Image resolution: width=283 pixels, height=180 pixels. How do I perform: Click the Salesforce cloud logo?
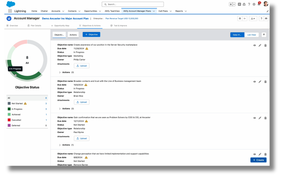[x=11, y=4]
